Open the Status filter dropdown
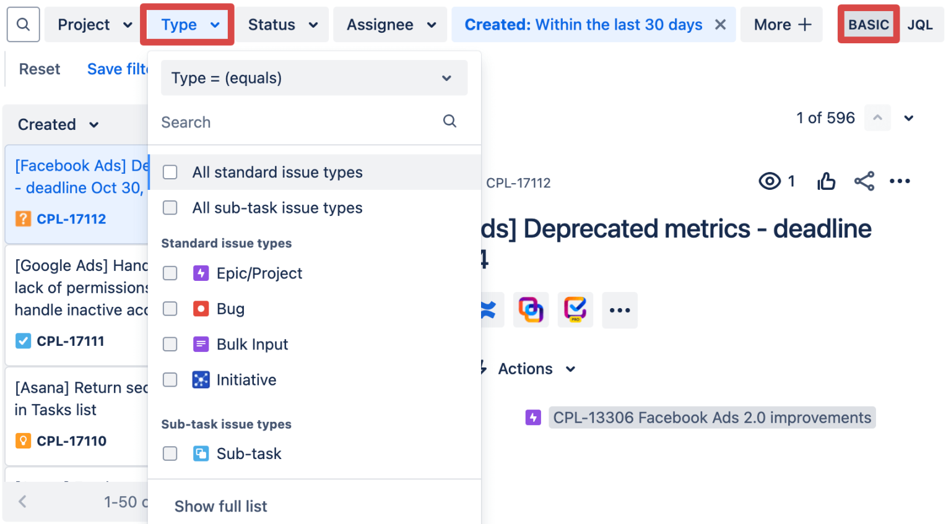This screenshot has width=951, height=524. (282, 24)
